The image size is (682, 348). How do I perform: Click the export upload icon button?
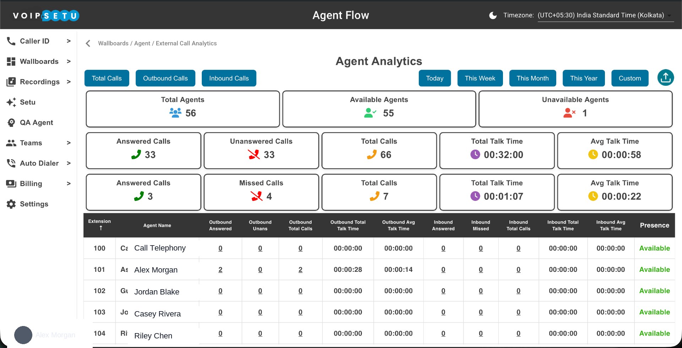coord(666,78)
